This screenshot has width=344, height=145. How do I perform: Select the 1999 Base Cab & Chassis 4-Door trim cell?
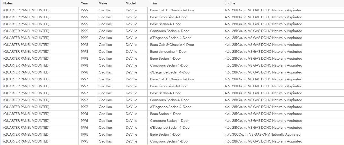(185, 10)
